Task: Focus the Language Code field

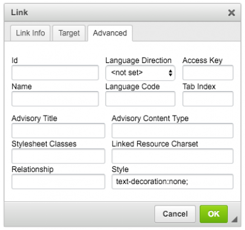Action: 140,98
